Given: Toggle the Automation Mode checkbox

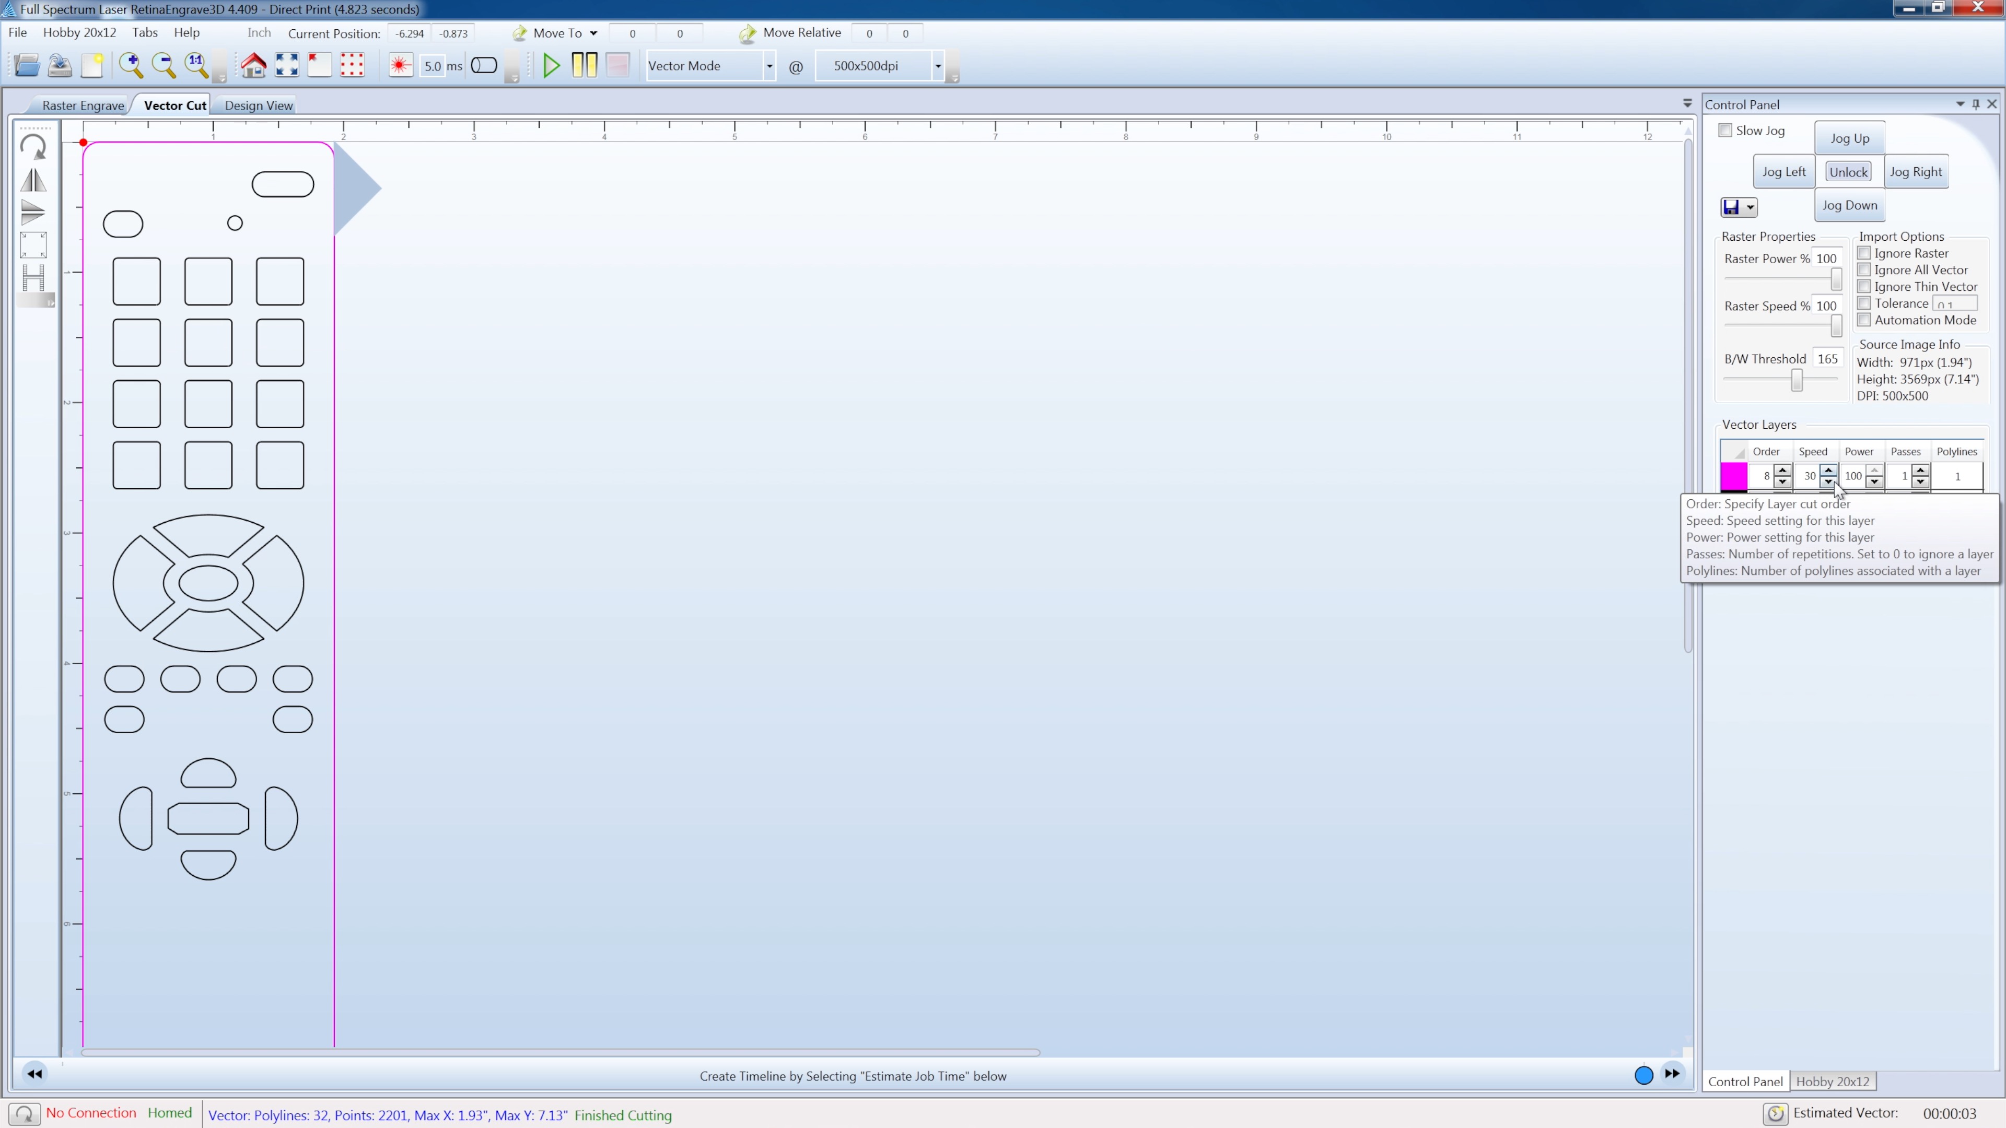Looking at the screenshot, I should click(x=1863, y=320).
